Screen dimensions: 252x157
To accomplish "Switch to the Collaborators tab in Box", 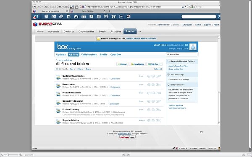I will click(x=89, y=54).
